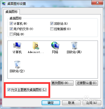Apply changes with 应用(A) button
Viewport: 105px width, 109px height.
coord(92,103)
